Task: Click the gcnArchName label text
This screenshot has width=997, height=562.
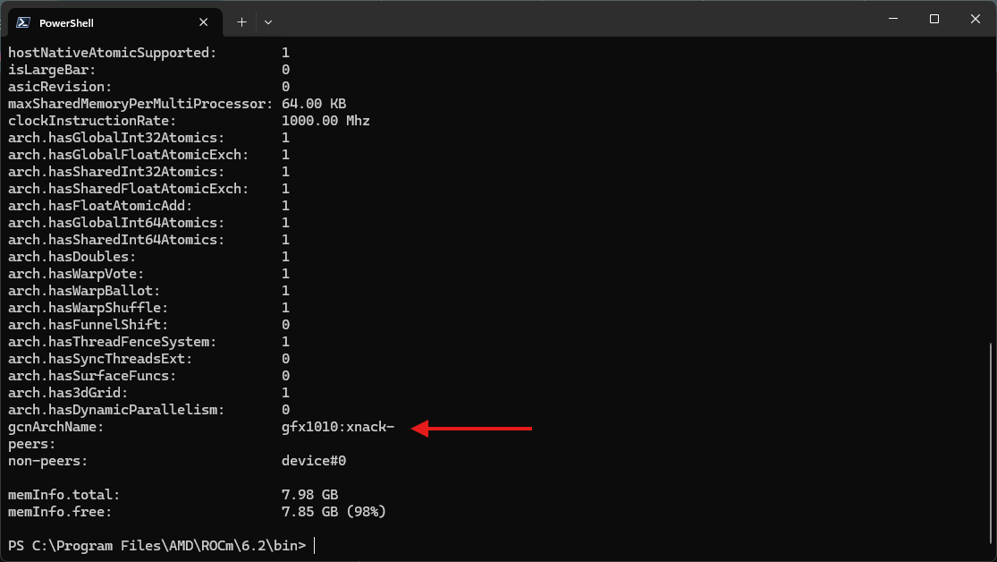Action: tap(55, 428)
